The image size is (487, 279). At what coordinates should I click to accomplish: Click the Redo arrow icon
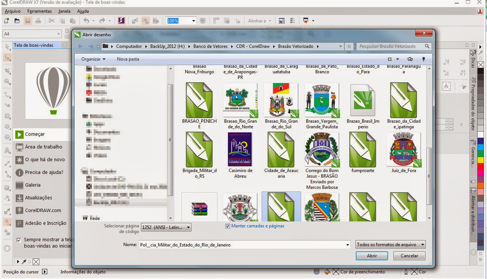(102, 21)
